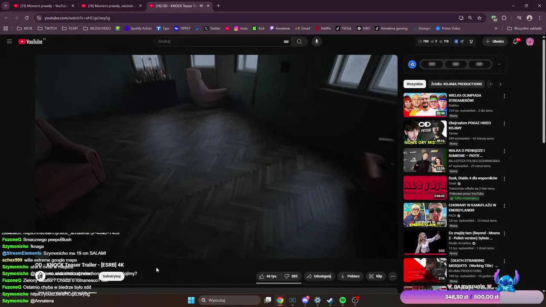Show more filter chips with right arrow
This screenshot has height=307, width=546.
(x=500, y=84)
